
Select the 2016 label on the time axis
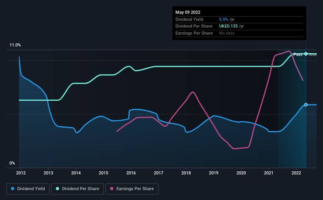[x=131, y=173]
